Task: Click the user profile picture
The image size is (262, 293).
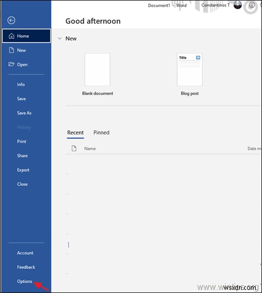Action: [237, 5]
